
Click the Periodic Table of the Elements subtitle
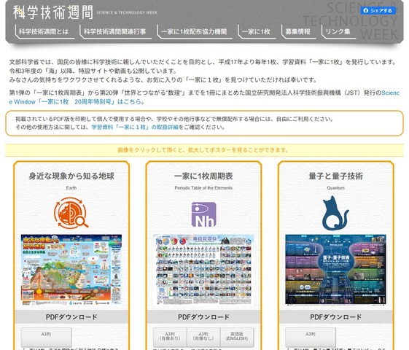(x=203, y=188)
